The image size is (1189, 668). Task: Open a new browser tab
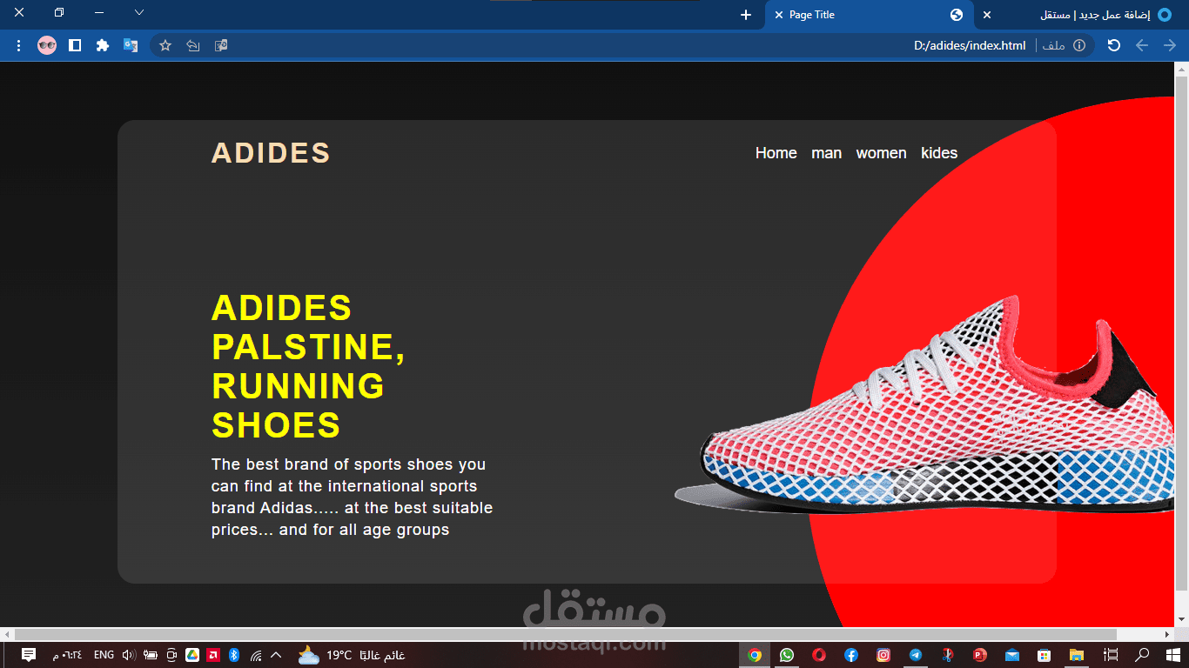coord(746,15)
